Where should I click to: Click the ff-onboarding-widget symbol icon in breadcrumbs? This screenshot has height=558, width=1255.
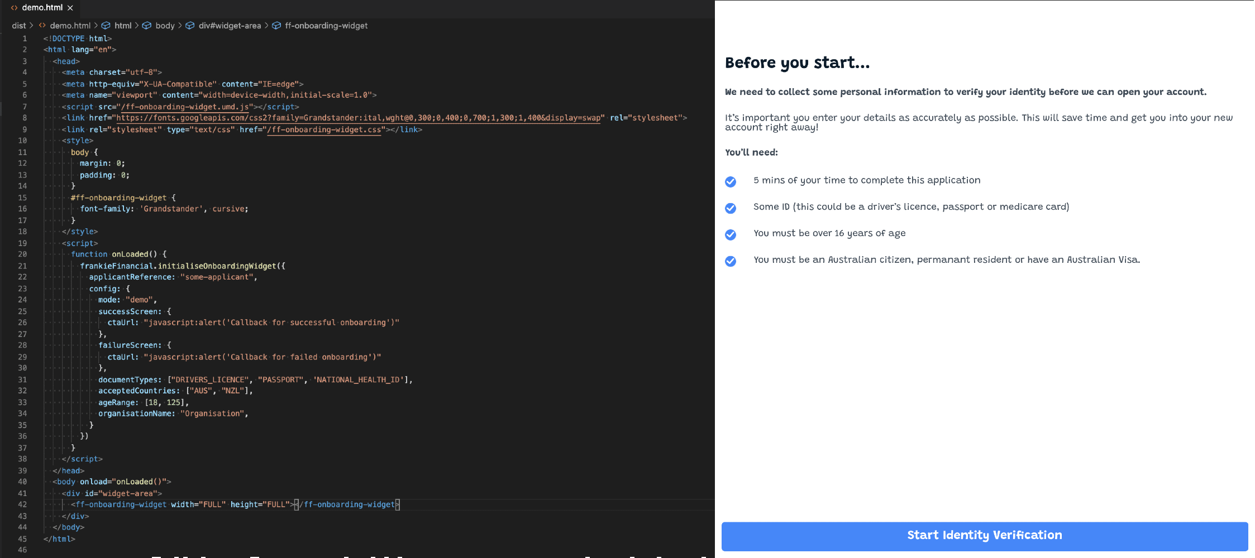pyautogui.click(x=276, y=26)
